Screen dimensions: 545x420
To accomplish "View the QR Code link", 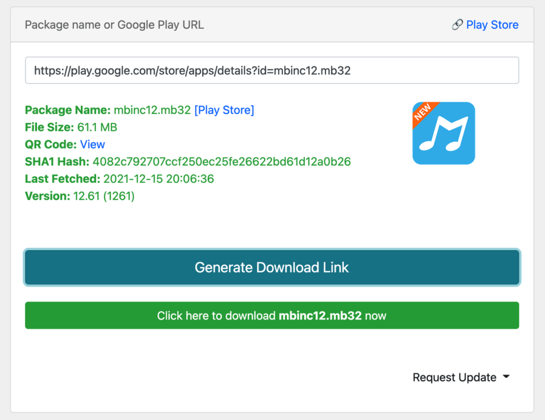I will click(x=93, y=145).
